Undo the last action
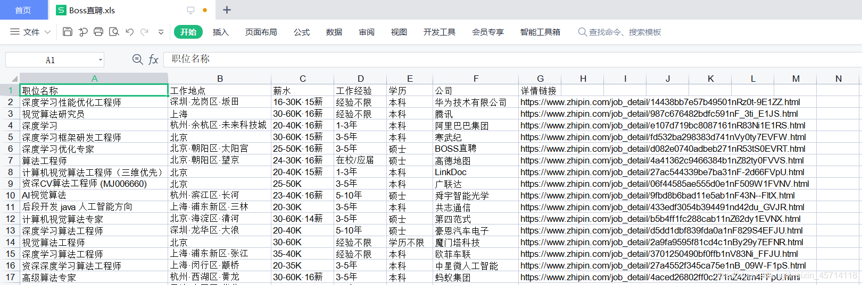Image resolution: width=862 pixels, height=285 pixels. click(129, 32)
